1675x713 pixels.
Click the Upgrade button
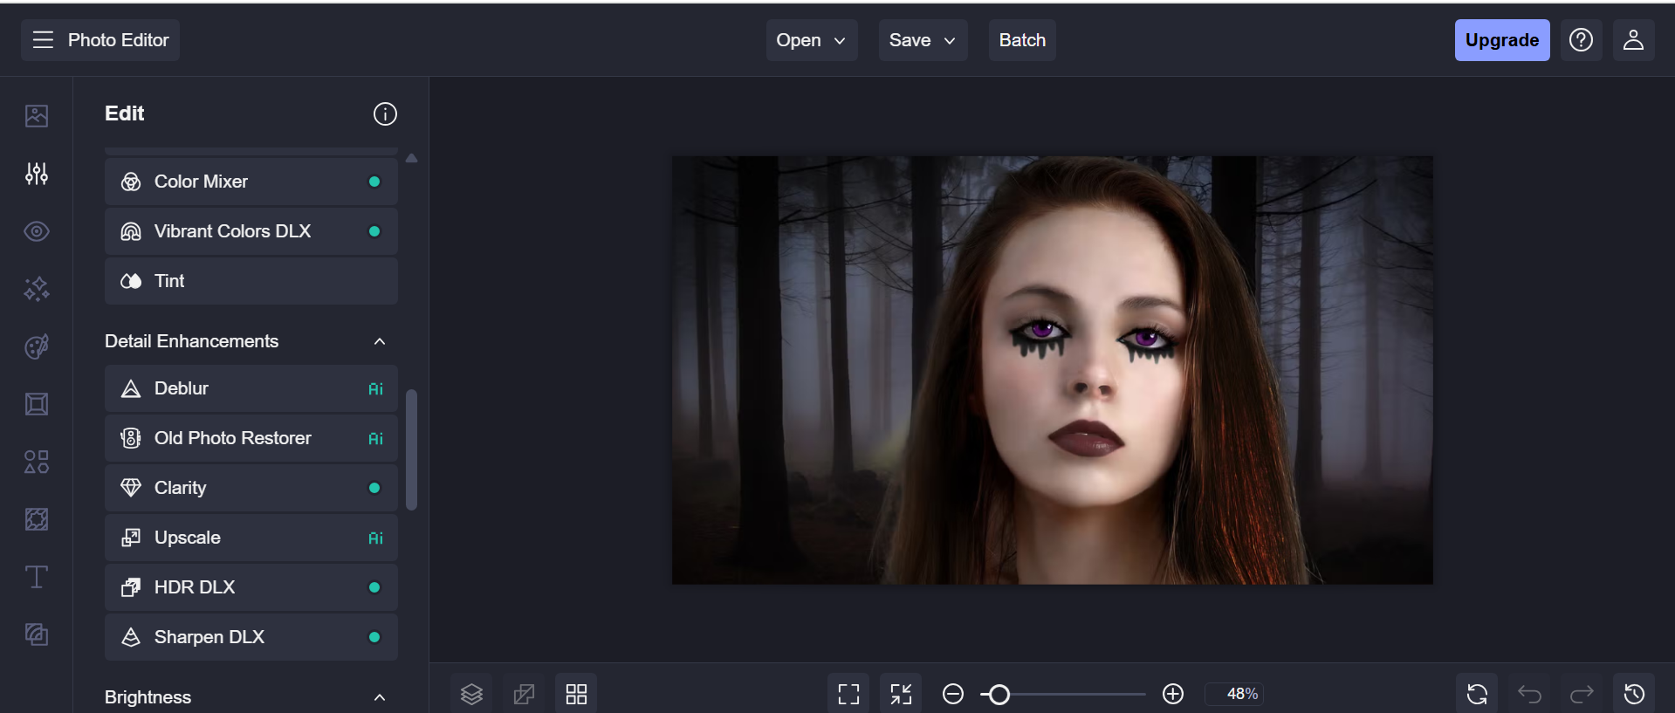(x=1502, y=40)
